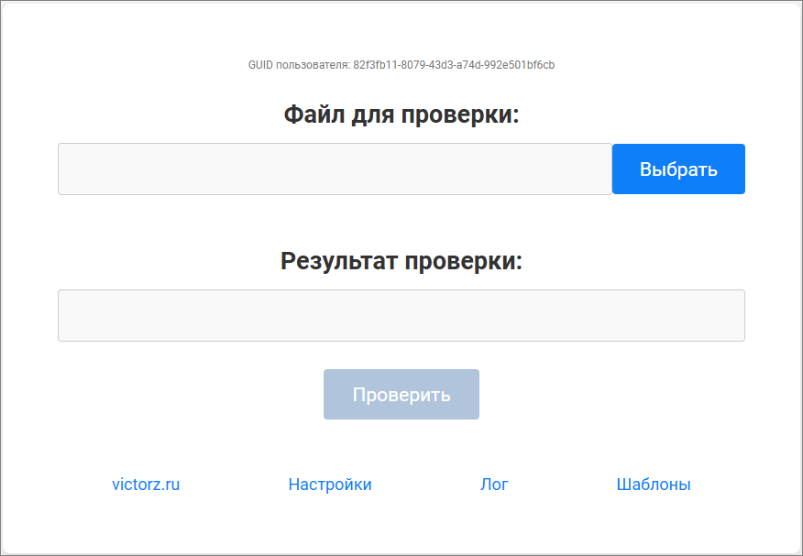The width and height of the screenshot is (803, 556).
Task: Click the empty box beside Выбрать
Action: coord(335,169)
